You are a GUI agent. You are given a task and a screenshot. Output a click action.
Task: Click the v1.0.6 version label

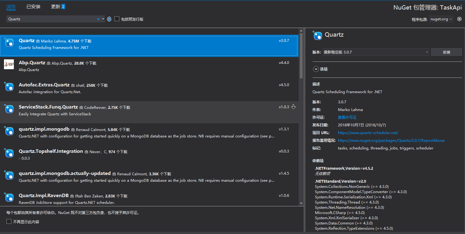pos(284,196)
